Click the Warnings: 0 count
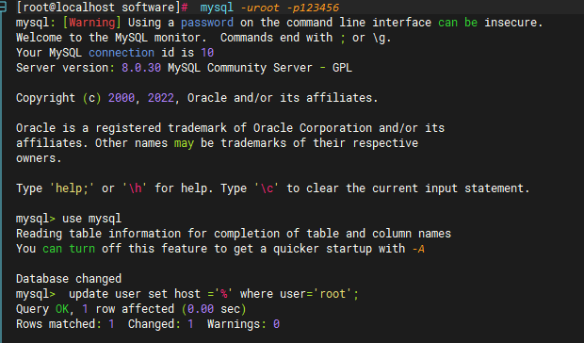Screen dimensions: 584x343 [243, 324]
